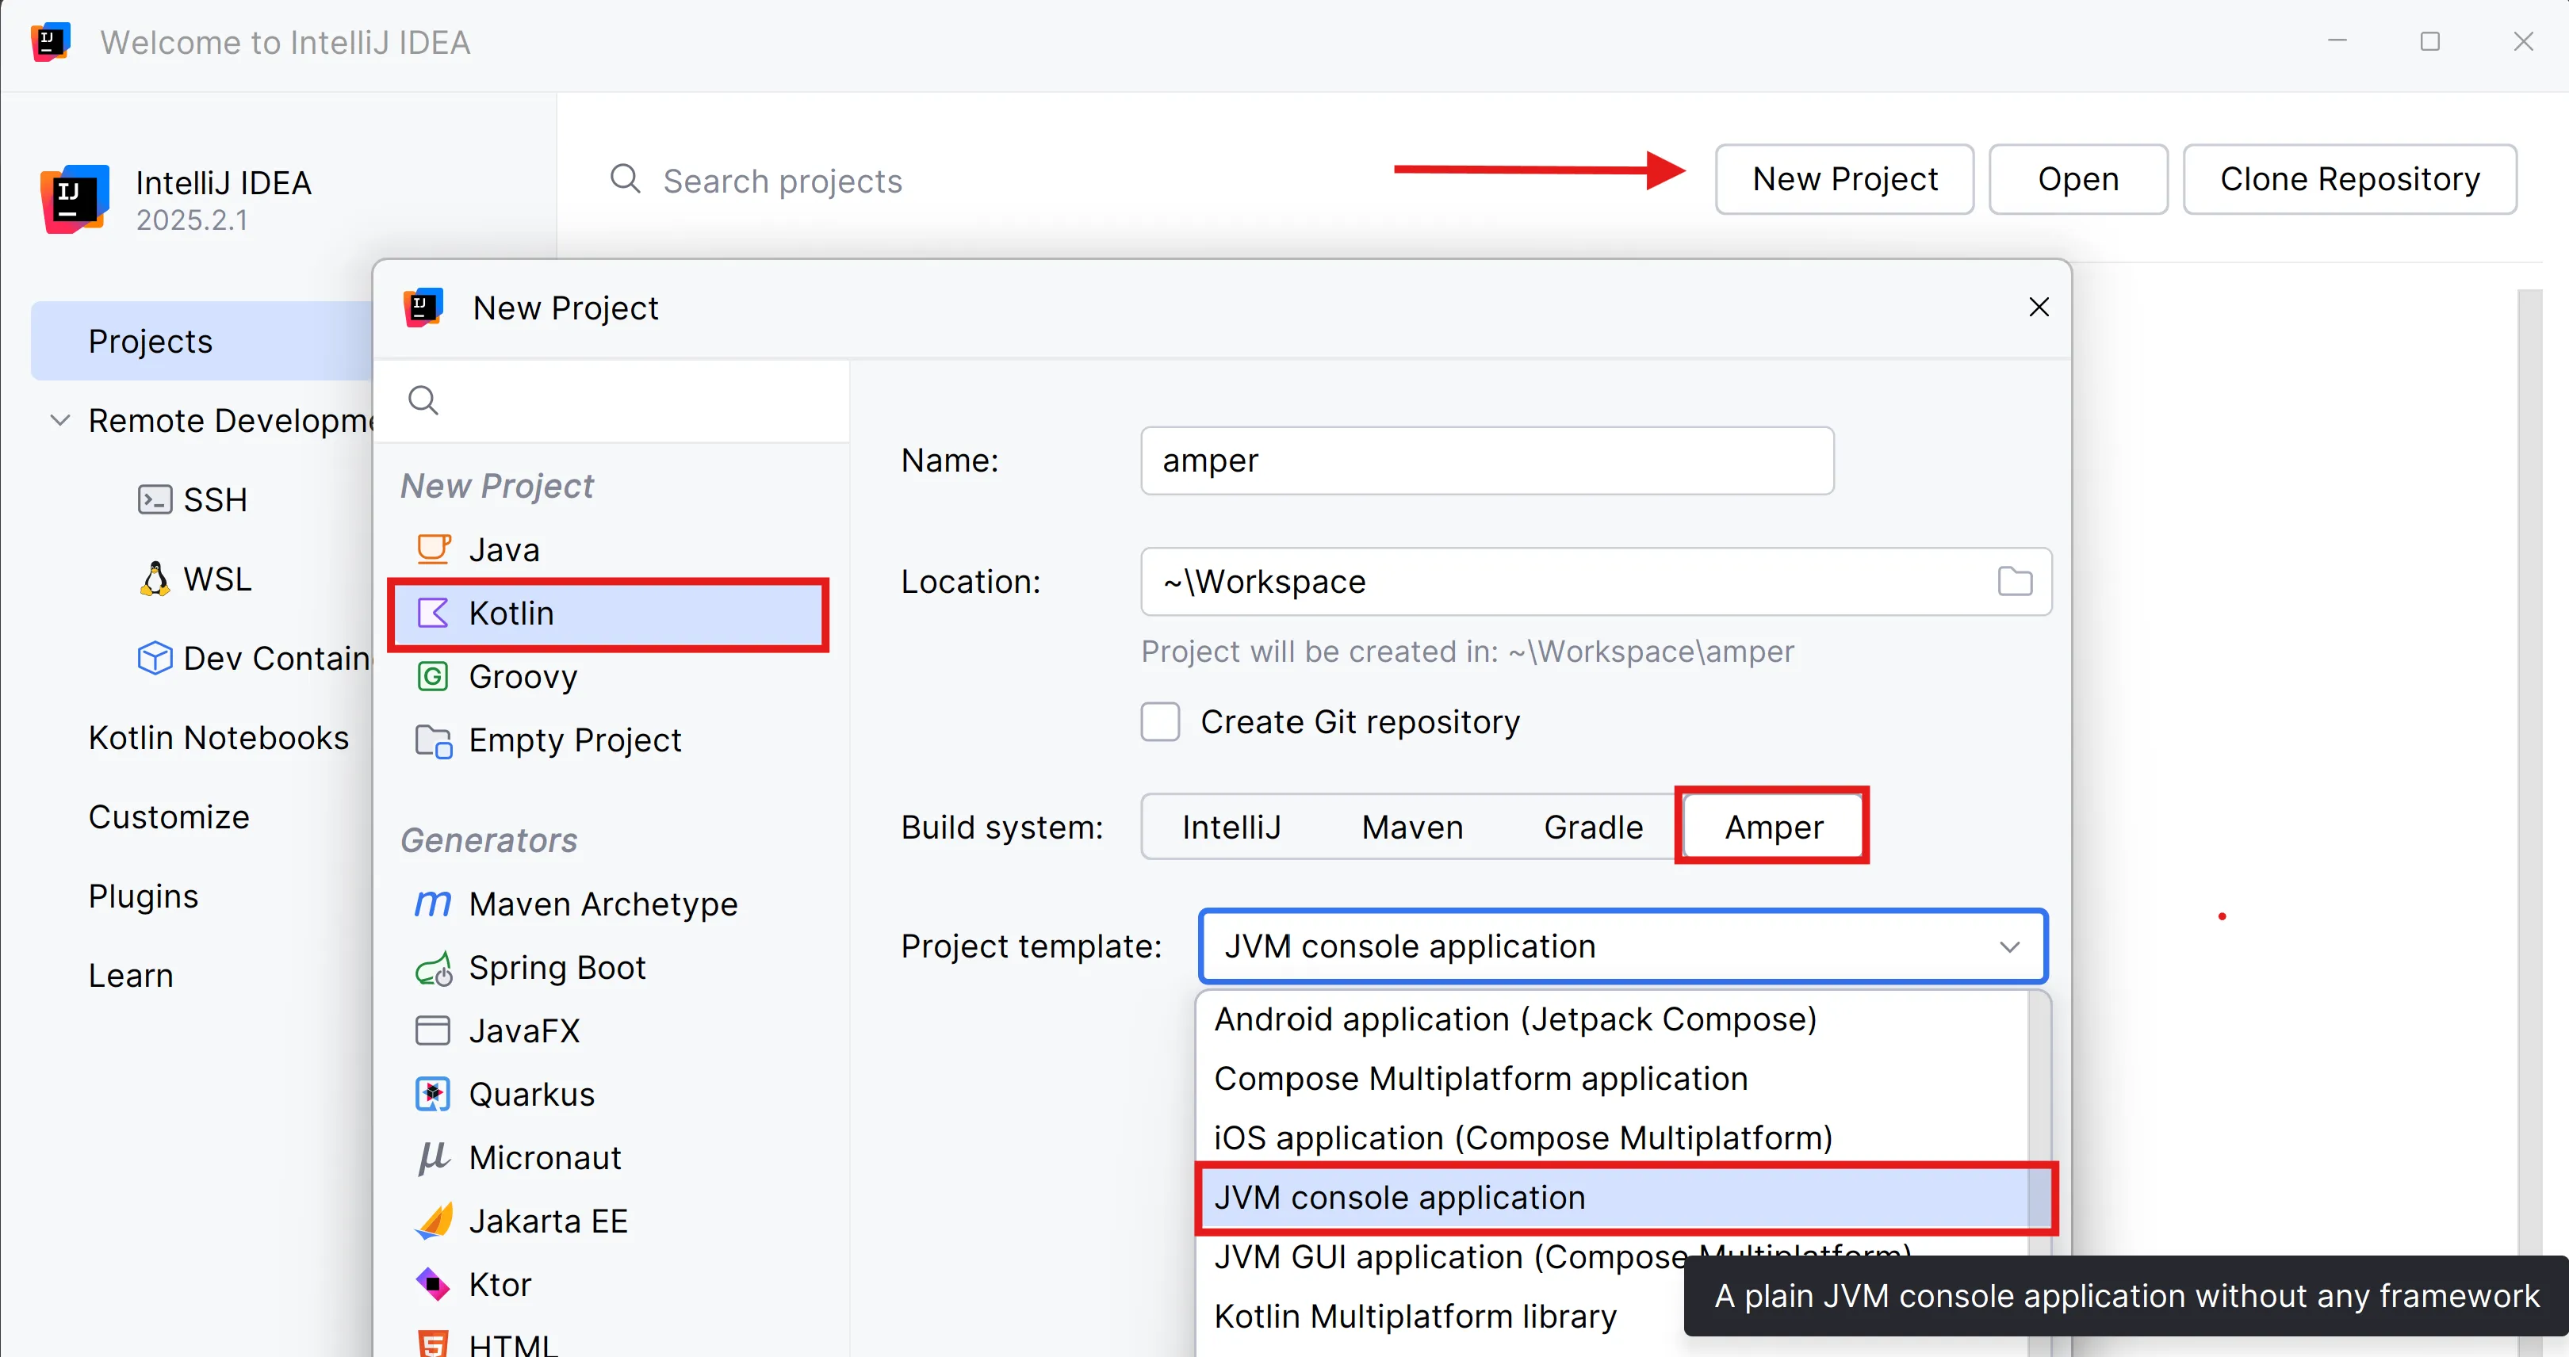The width and height of the screenshot is (2569, 1357).
Task: Set build system to Maven
Action: tap(1412, 827)
